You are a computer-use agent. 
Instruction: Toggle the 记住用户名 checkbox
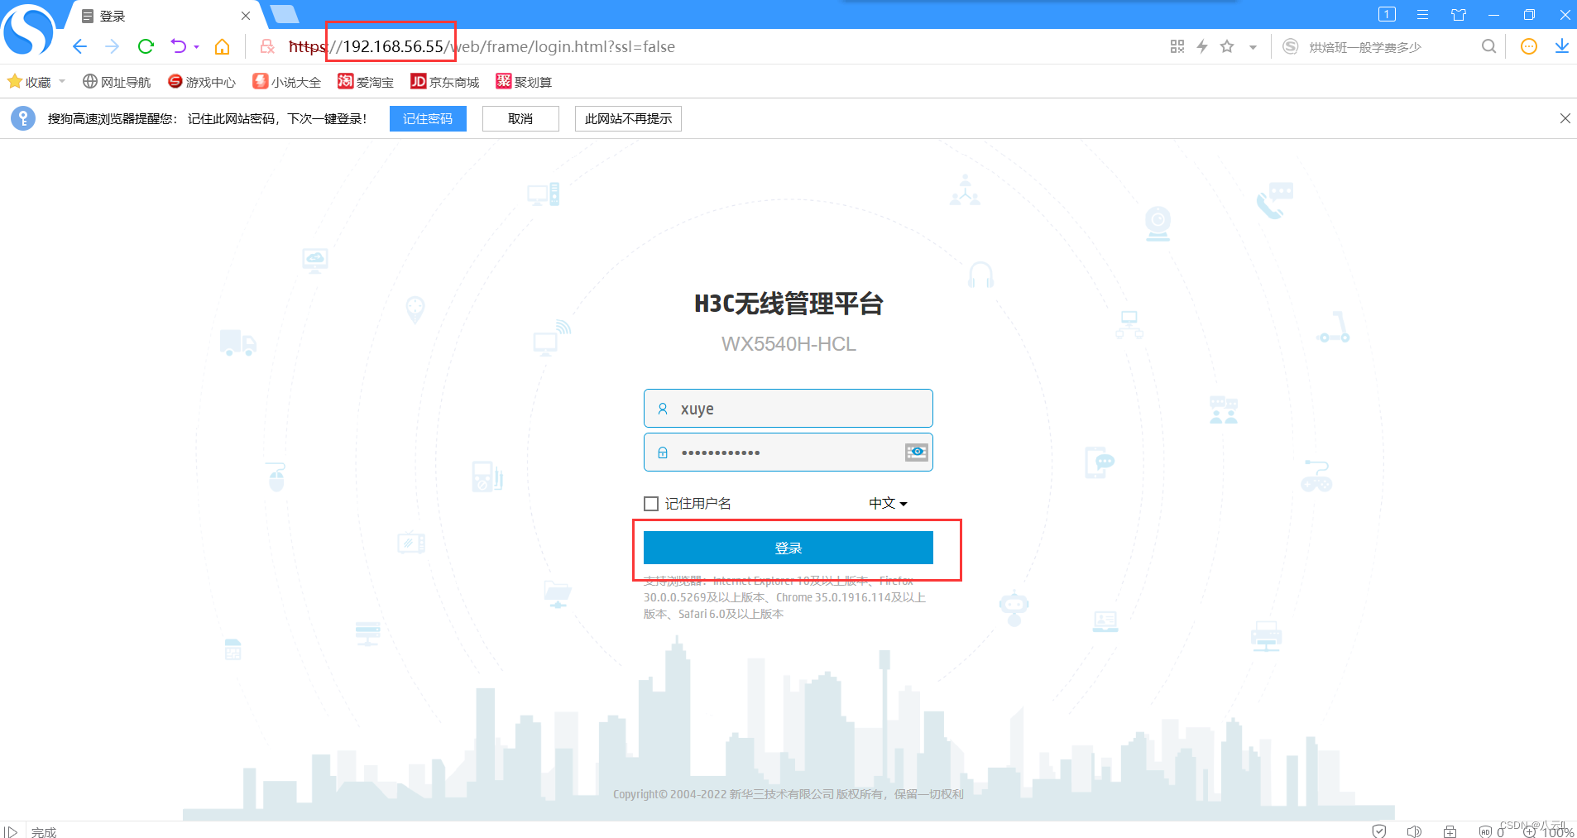tap(650, 503)
